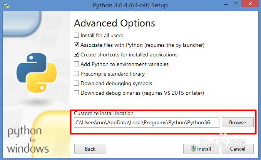Image resolution: width=261 pixels, height=160 pixels.
Task: Check Download debugging symbols
Action: coord(77,83)
